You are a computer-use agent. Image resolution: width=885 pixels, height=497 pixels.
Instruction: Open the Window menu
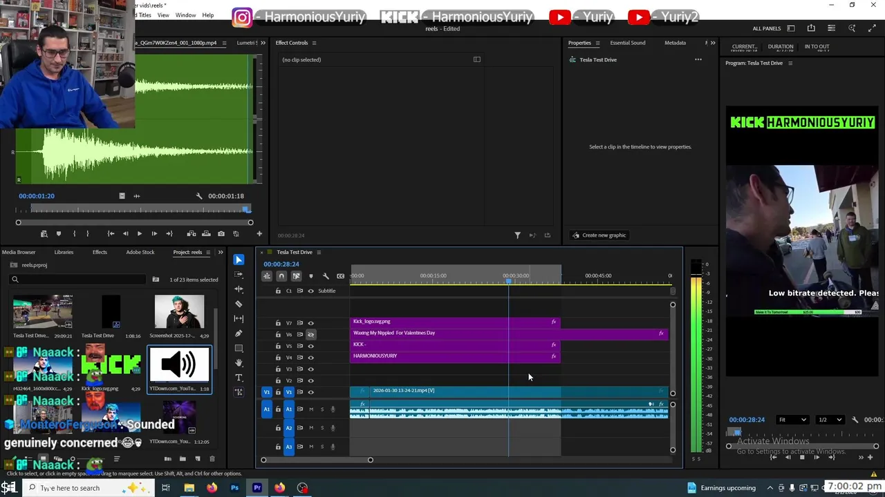(185, 15)
